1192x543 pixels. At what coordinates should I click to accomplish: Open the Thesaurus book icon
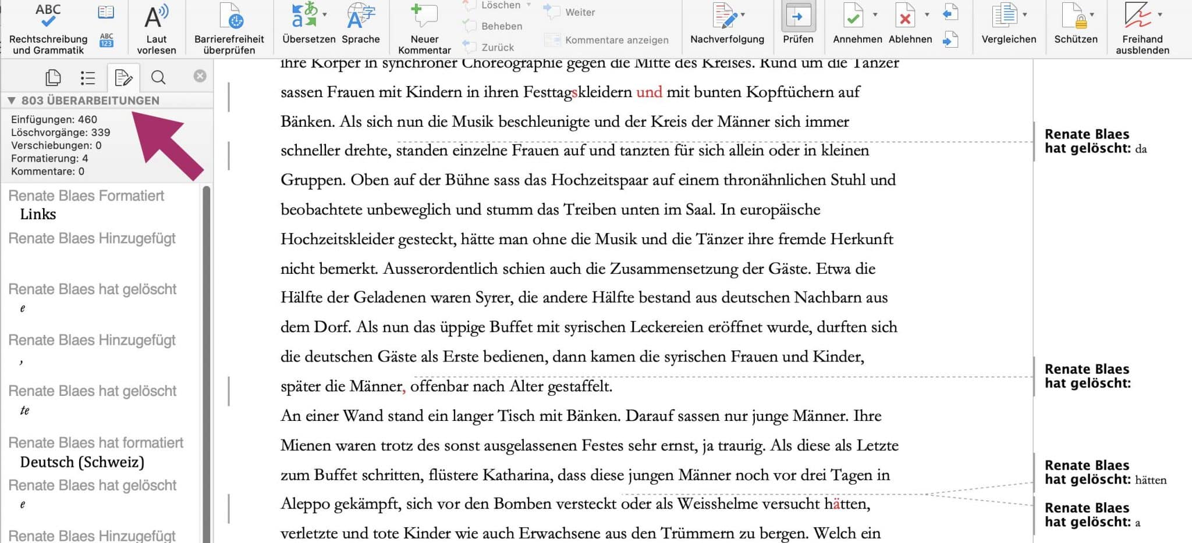[x=106, y=13]
